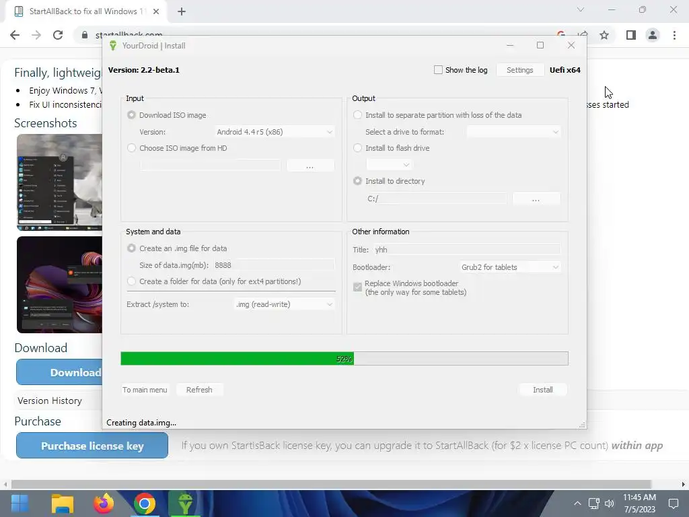This screenshot has width=689, height=517.
Task: Show hidden tray icons
Action: click(x=577, y=504)
